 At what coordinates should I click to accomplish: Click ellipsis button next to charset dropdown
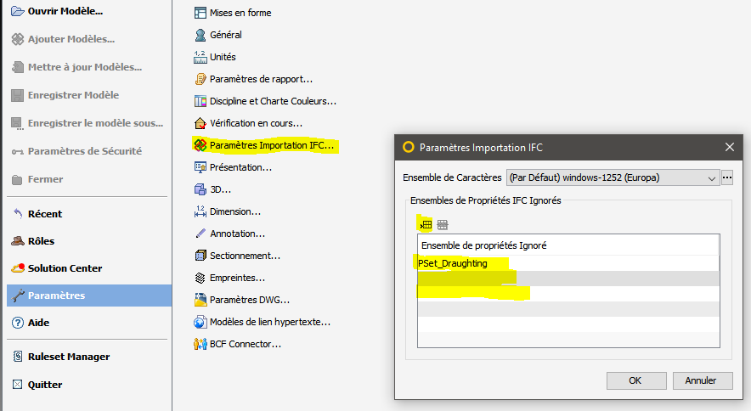727,177
